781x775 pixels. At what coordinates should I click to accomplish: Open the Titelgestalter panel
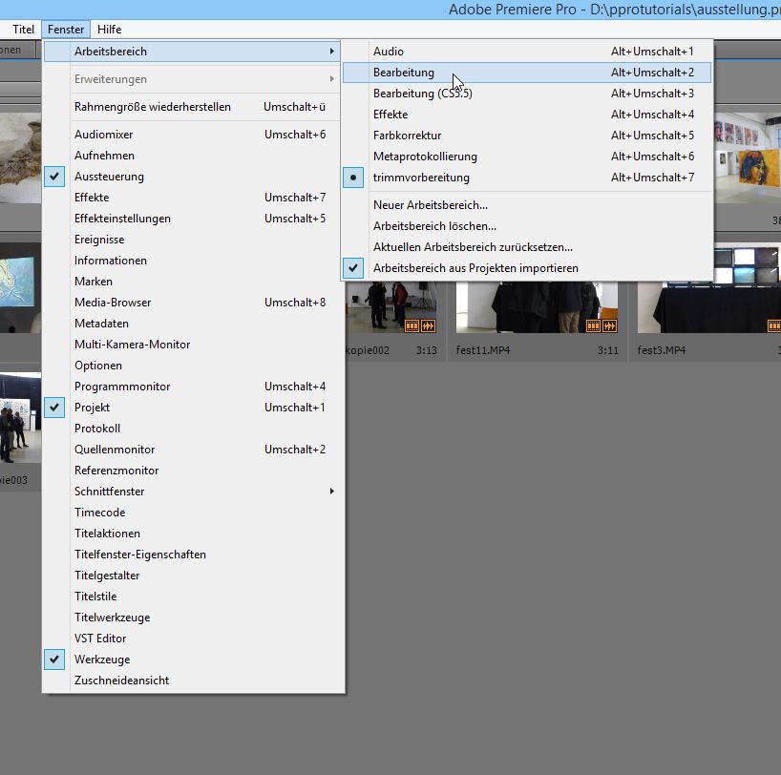(x=192, y=576)
